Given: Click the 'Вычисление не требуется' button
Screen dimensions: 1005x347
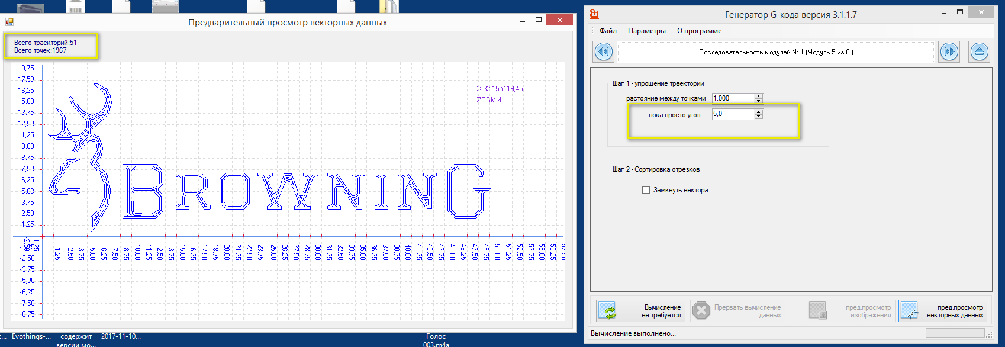Looking at the screenshot, I should 640,311.
